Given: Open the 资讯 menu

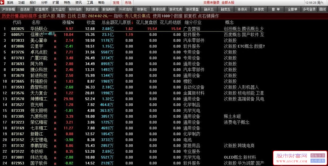Looking at the screenshot, I should (78, 2).
